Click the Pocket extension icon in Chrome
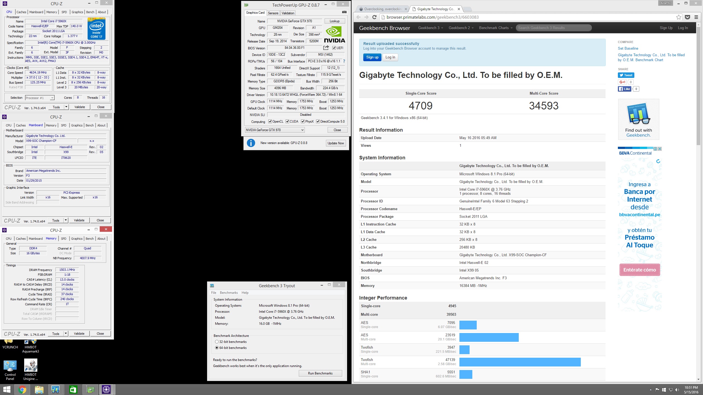 687,17
